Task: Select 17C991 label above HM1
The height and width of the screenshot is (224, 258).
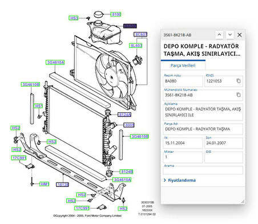Action: pyautogui.click(x=18, y=158)
